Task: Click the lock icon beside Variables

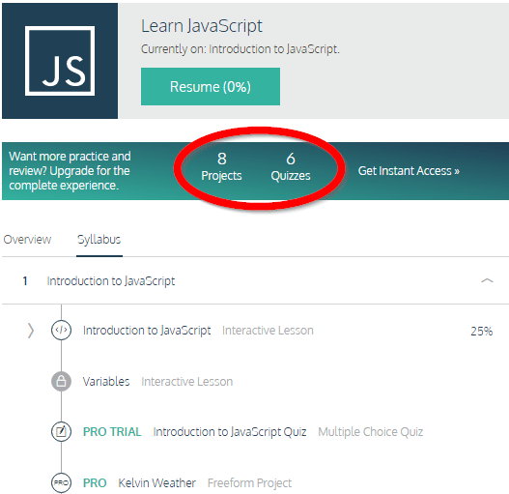Action: point(61,381)
